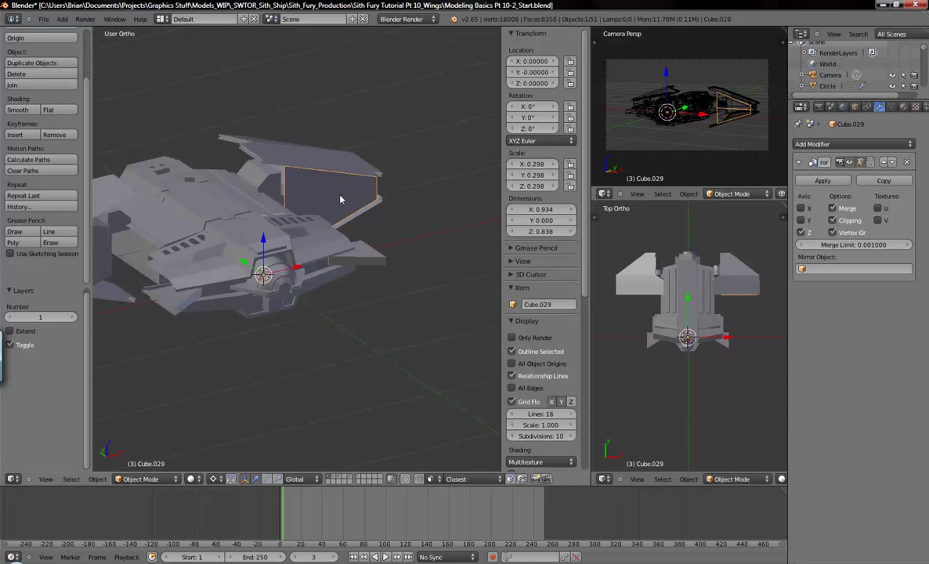Screen dimensions: 929x564
Task: Enable the translate manipulator arrow icon
Action: 255,479
